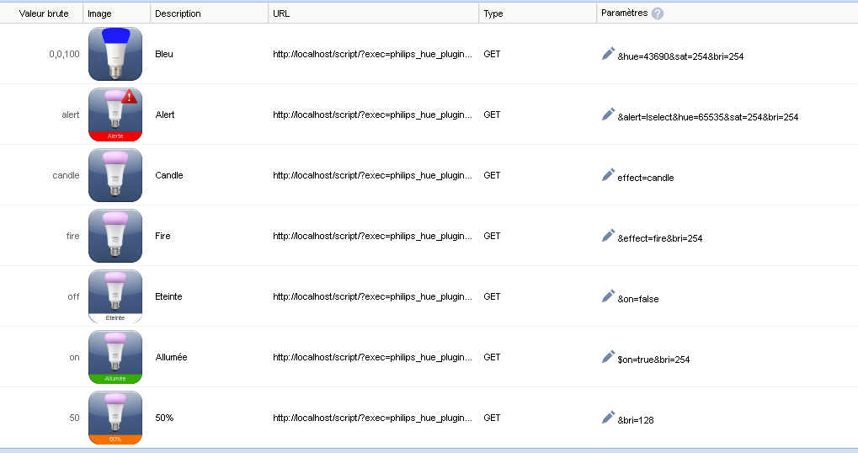This screenshot has width=858, height=453.
Task: Click the URL cell in 50% row
Action: [x=373, y=418]
